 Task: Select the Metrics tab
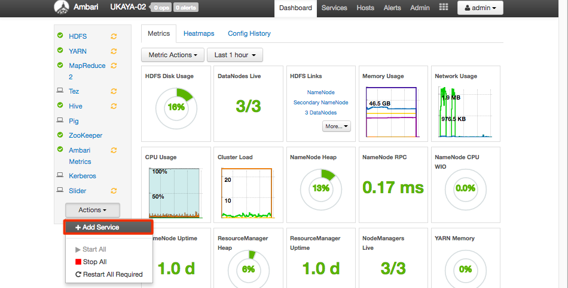tap(158, 33)
